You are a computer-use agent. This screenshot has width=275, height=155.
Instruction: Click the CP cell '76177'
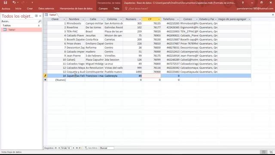(x=151, y=28)
